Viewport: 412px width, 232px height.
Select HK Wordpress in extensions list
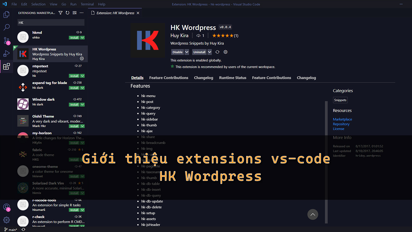click(x=51, y=54)
